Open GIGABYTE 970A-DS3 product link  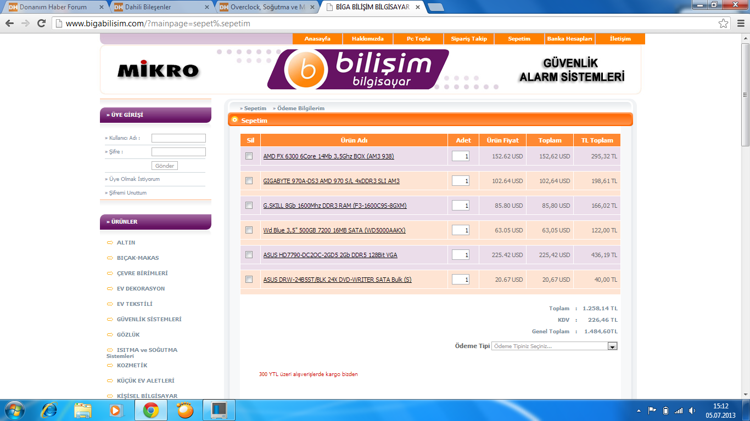point(332,181)
